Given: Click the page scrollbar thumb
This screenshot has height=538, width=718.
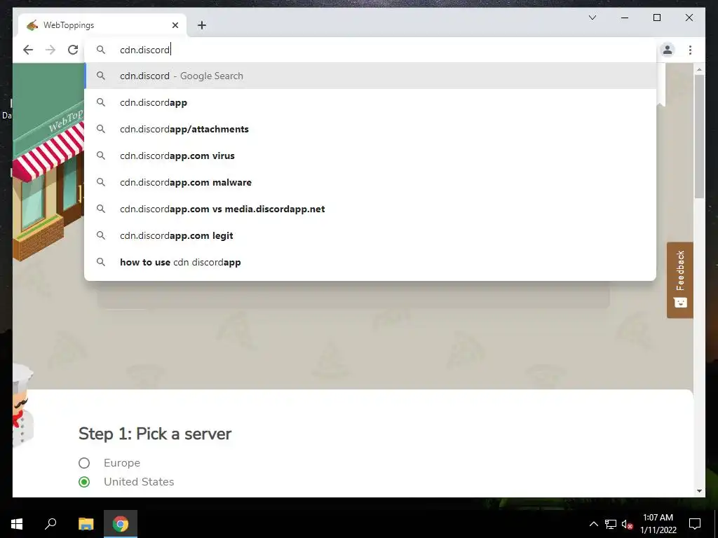Looking at the screenshot, I should (x=699, y=137).
